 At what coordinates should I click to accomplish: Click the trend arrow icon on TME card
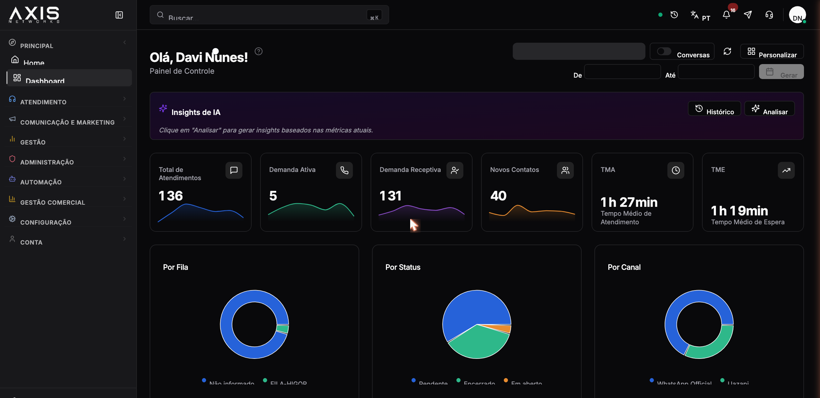pyautogui.click(x=786, y=170)
